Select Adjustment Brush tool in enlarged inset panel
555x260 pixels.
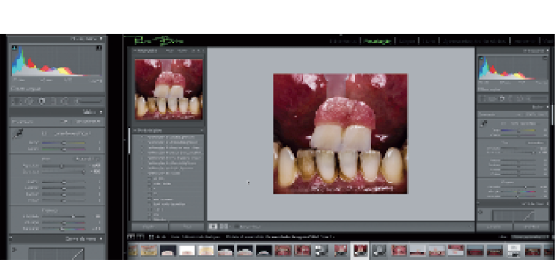click(76, 101)
